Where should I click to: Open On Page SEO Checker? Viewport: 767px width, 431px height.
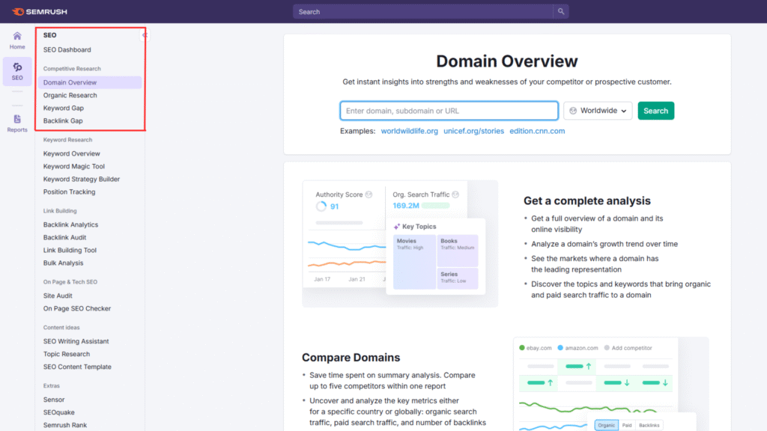click(77, 308)
